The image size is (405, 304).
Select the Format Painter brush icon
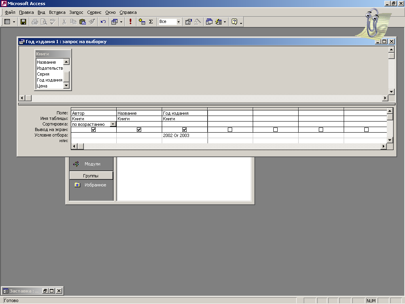click(x=92, y=22)
